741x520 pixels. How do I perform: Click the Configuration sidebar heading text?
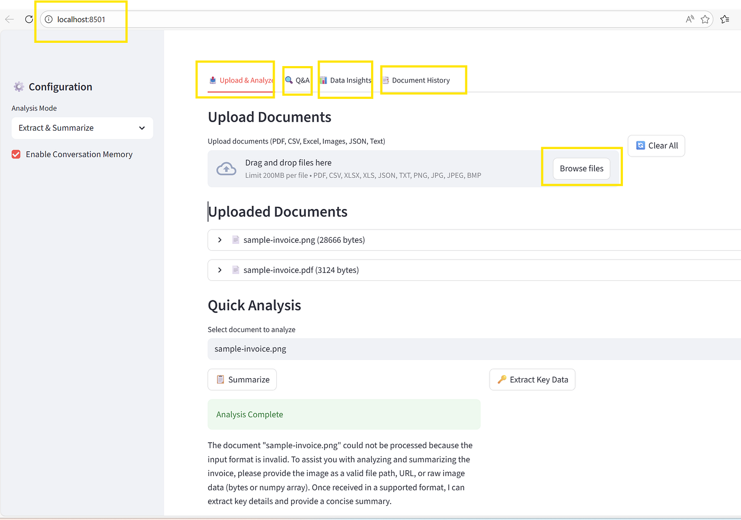pyautogui.click(x=60, y=87)
